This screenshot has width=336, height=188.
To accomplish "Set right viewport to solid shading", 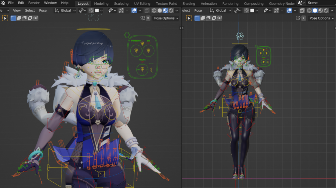I will (x=315, y=10).
